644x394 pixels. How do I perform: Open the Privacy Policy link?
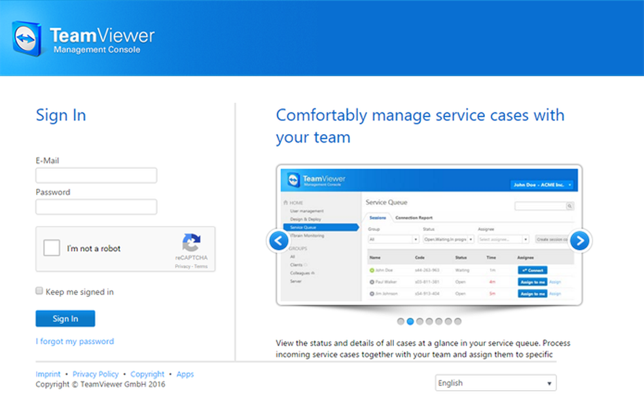coord(96,374)
